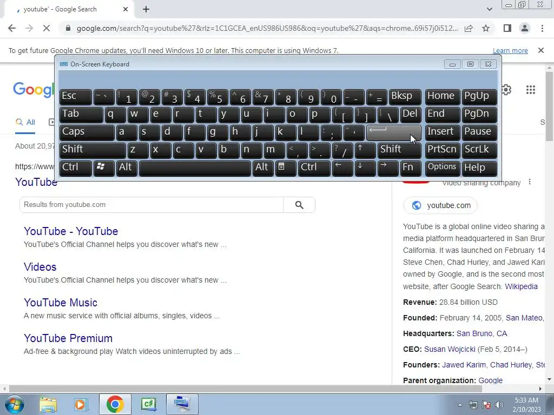Open the Chrome profile avatar
Image resolution: width=554 pixels, height=415 pixels.
tap(525, 28)
